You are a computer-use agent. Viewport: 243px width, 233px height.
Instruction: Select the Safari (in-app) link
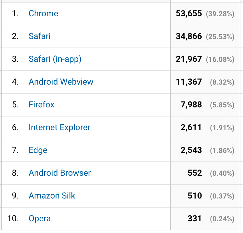click(x=55, y=59)
